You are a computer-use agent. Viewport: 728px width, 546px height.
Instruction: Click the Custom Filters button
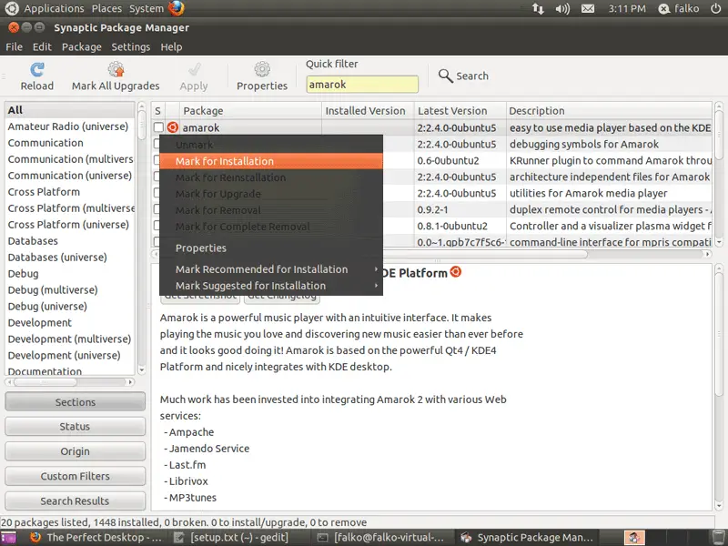coord(75,476)
